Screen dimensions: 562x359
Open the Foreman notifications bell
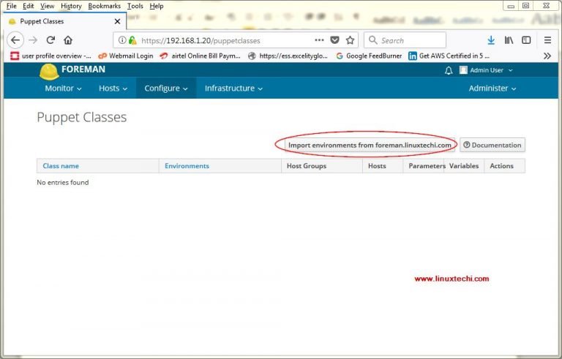(x=449, y=70)
